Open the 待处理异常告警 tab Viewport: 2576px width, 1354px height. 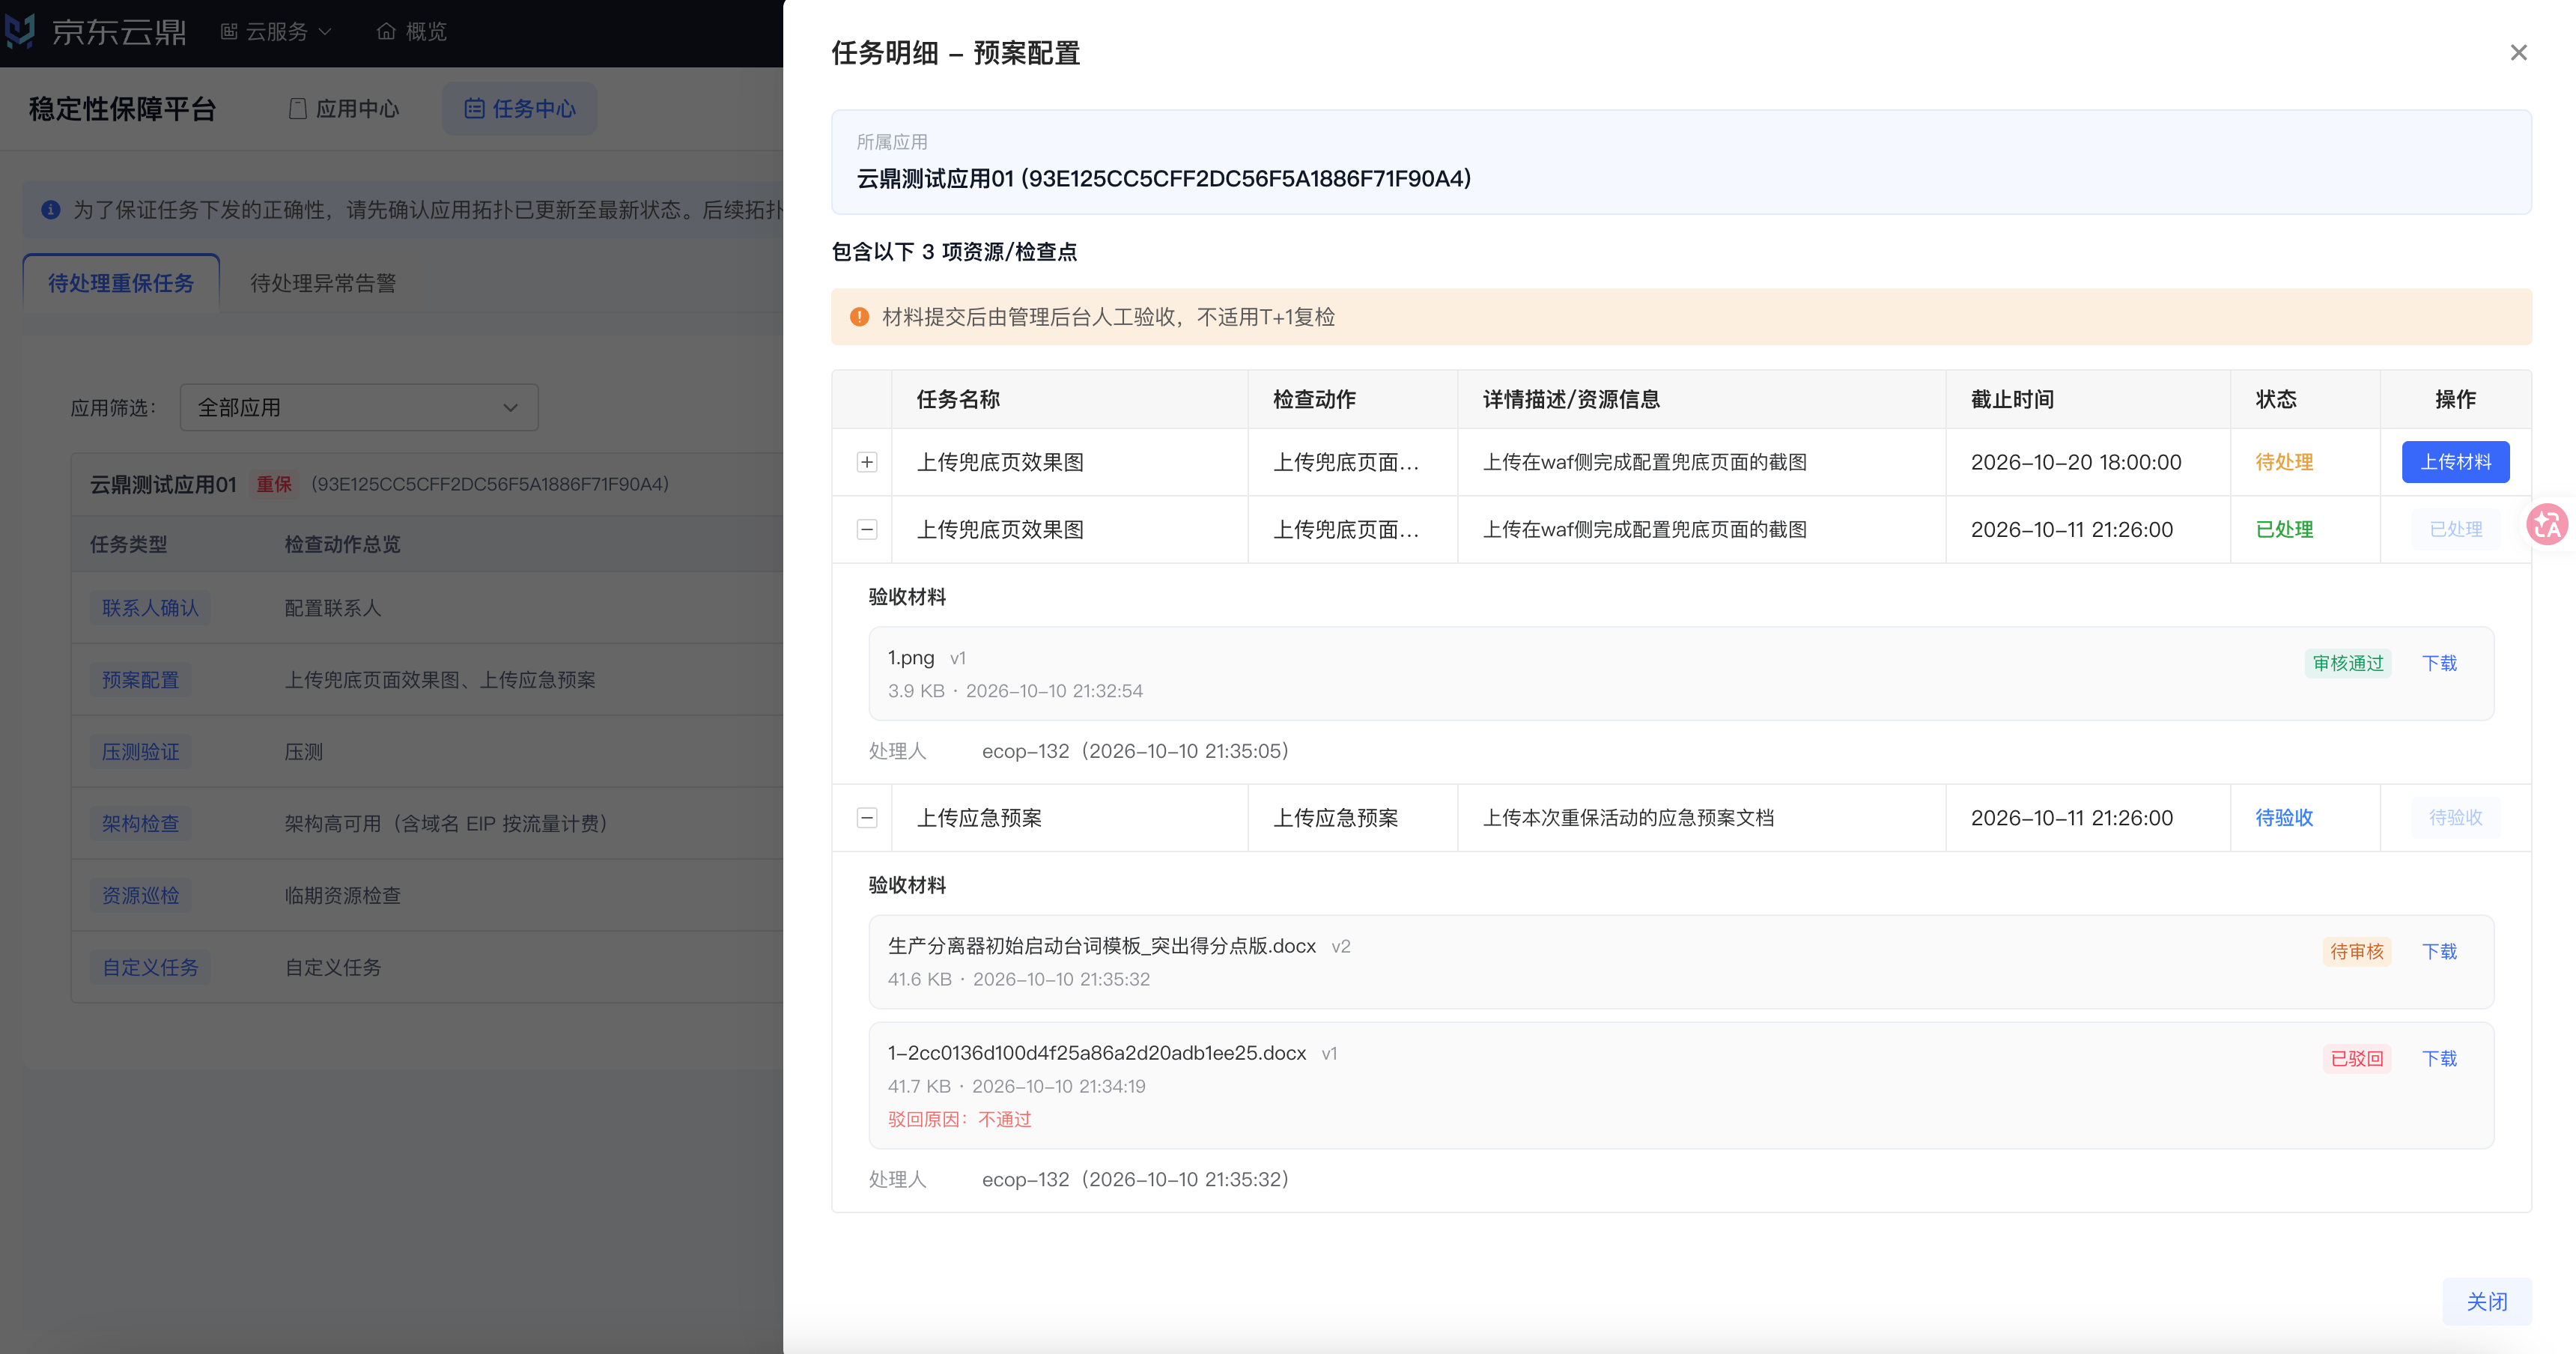click(323, 284)
